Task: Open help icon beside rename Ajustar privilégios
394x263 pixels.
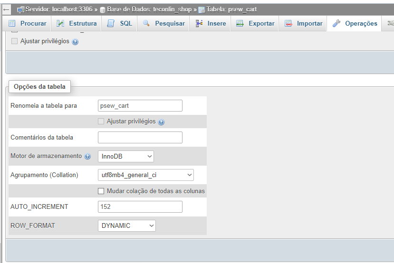Action: [x=161, y=122]
